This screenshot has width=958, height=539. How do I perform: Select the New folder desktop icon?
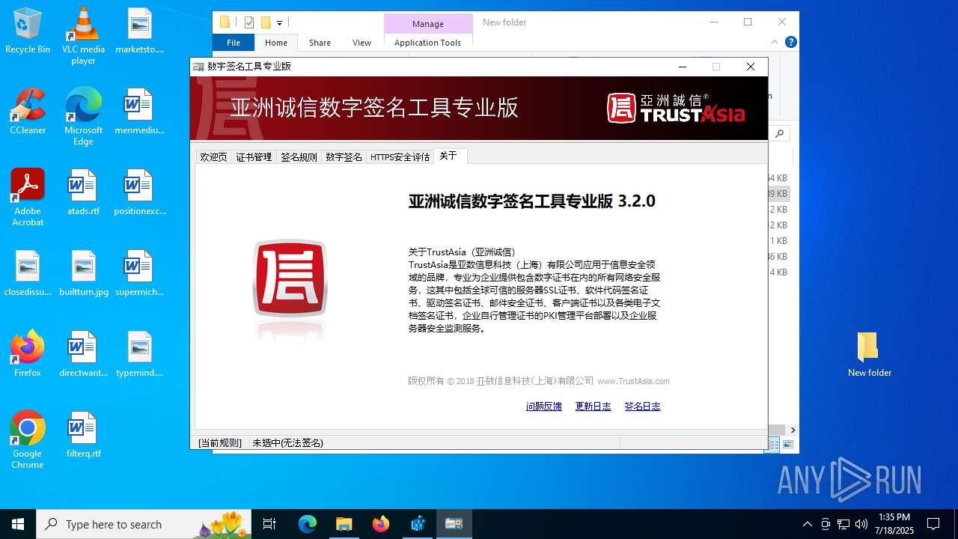click(x=869, y=354)
